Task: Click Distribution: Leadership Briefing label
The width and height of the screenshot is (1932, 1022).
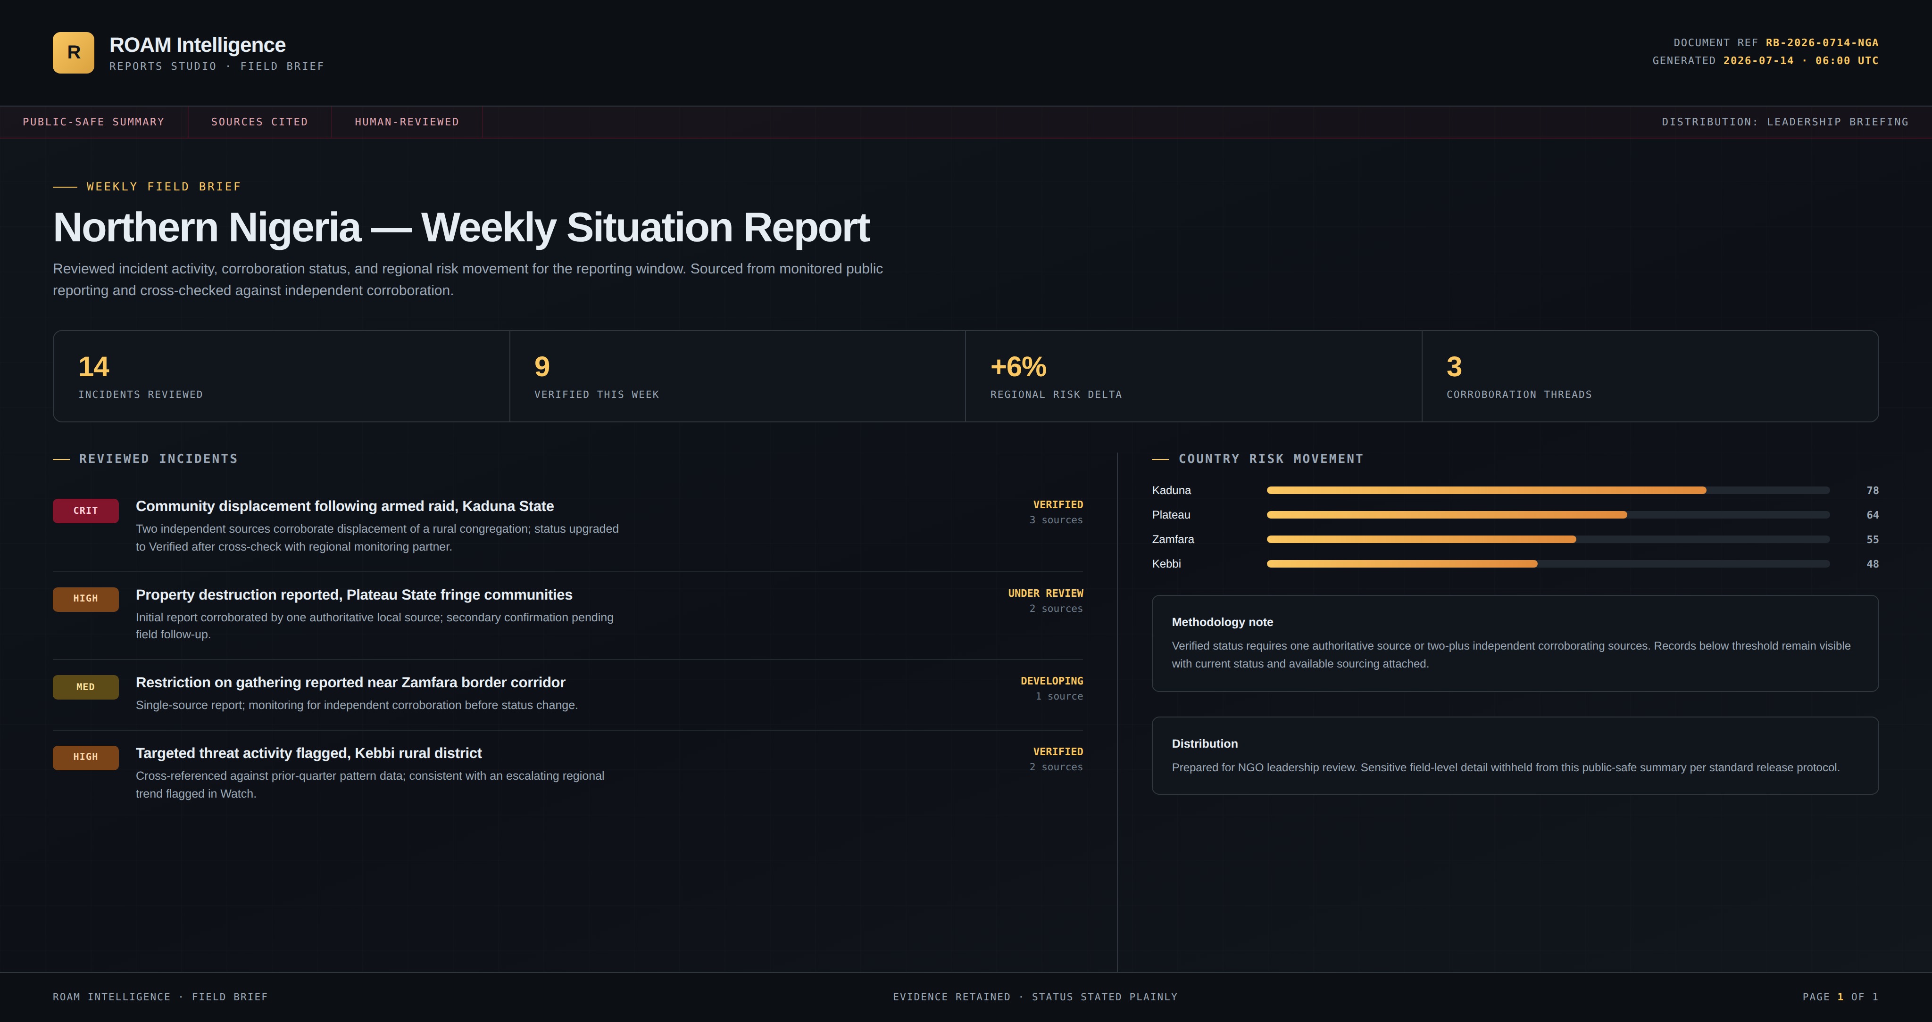Action: pyautogui.click(x=1785, y=122)
